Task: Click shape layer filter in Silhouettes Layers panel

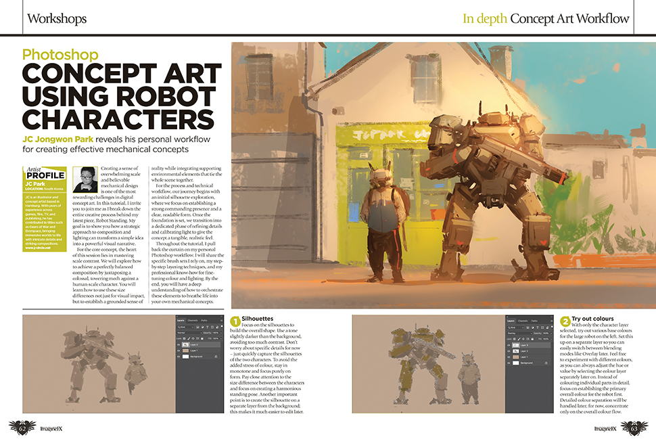Action: pos(212,327)
